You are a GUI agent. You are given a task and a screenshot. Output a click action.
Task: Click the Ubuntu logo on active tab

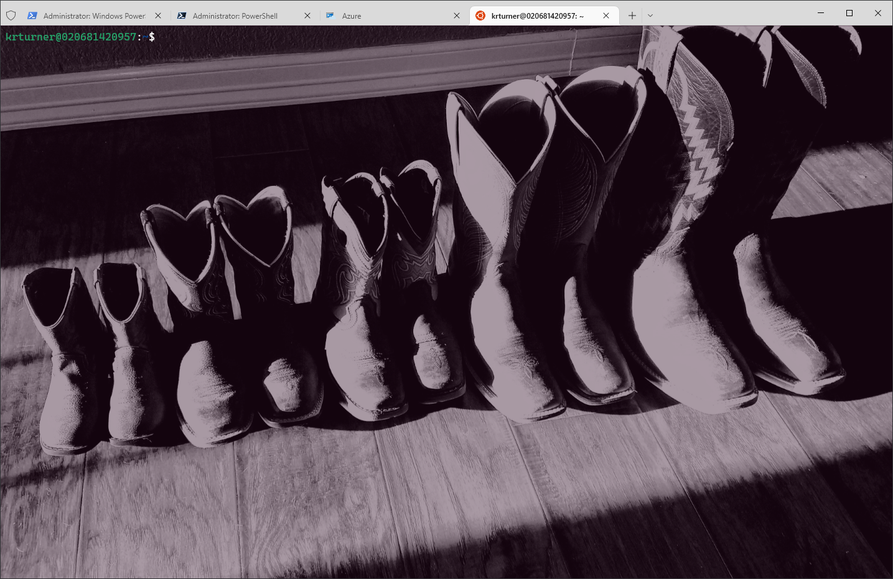tap(480, 16)
